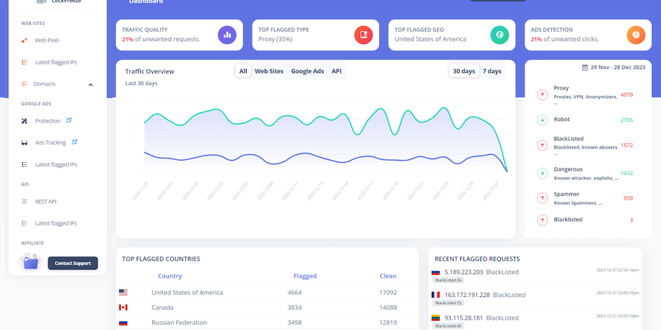Open Latest flagged IPs under Web Sites
The height and width of the screenshot is (330, 661).
point(56,63)
